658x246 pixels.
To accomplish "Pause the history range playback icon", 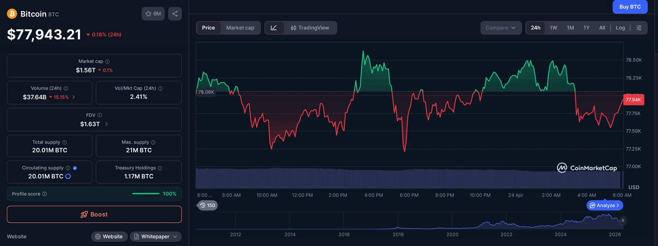I will click(x=623, y=220).
